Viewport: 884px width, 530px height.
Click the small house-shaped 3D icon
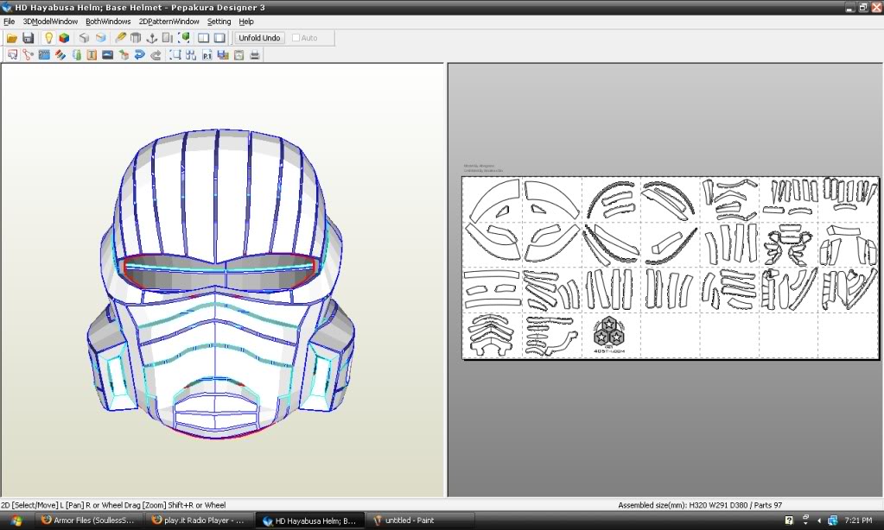point(124,54)
